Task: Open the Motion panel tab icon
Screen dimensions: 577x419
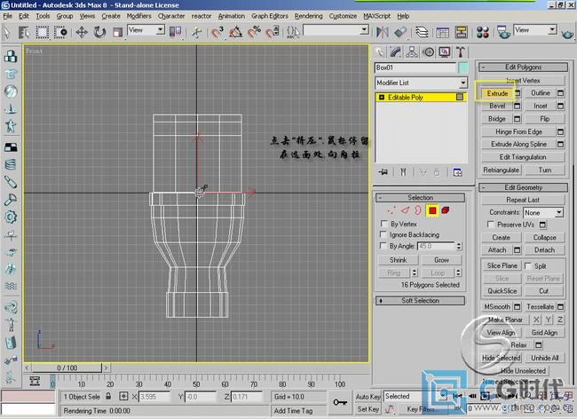Action: 429,52
